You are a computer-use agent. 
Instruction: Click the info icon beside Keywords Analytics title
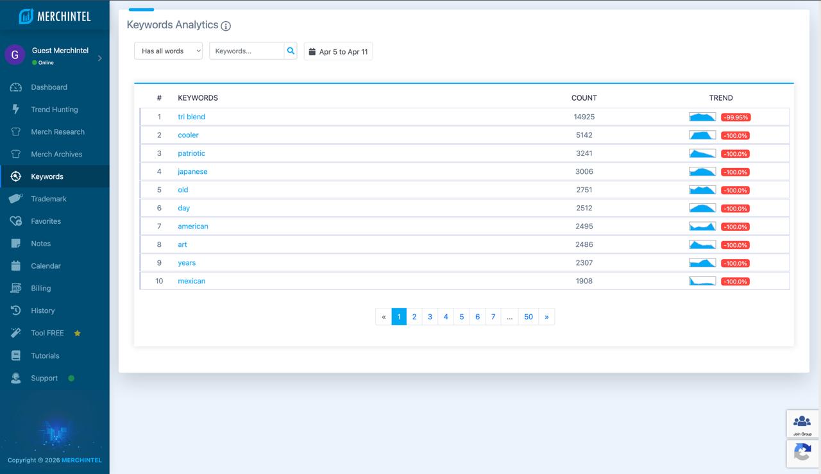pyautogui.click(x=226, y=26)
